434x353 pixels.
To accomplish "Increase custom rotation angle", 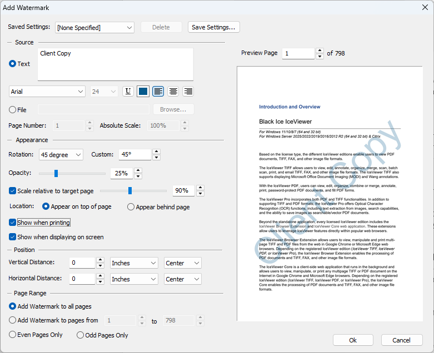I will pyautogui.click(x=156, y=152).
